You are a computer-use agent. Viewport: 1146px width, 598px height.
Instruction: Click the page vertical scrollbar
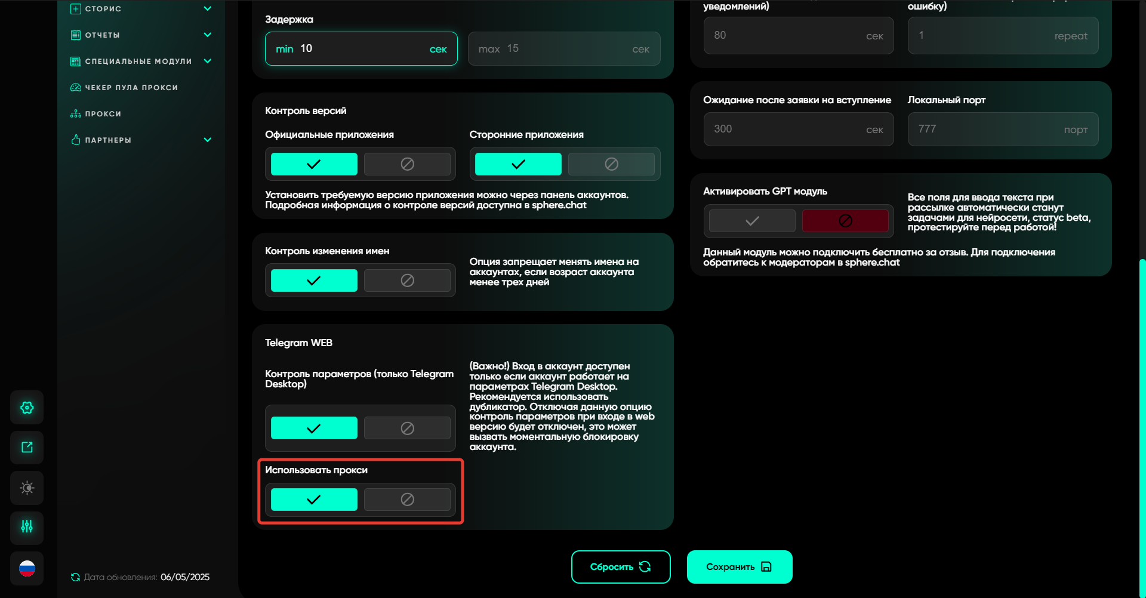click(1142, 418)
